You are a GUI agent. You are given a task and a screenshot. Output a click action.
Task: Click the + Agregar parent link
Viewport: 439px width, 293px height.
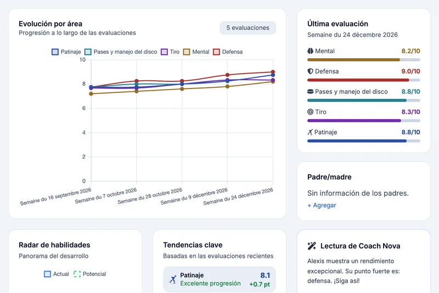(x=322, y=205)
